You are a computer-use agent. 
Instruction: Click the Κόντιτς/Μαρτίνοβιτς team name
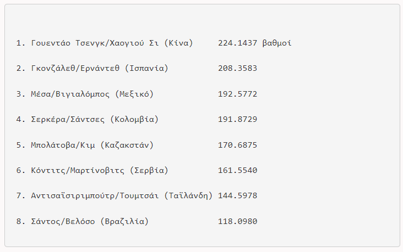pos(78,171)
